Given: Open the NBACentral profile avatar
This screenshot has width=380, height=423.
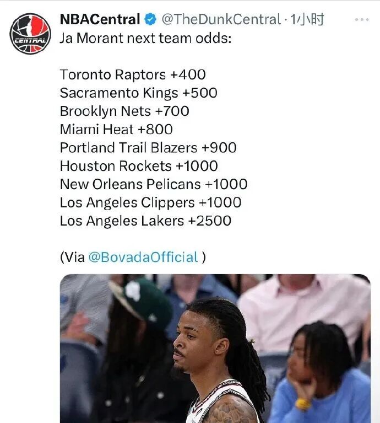Looking at the screenshot, I should click(x=30, y=34).
